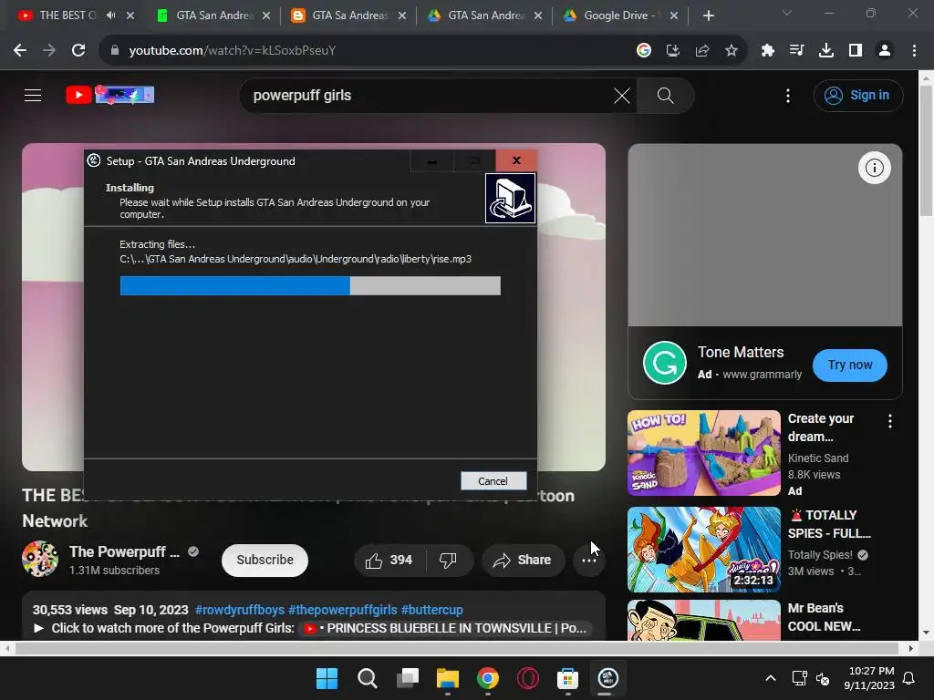This screenshot has height=700, width=934.
Task: Click install app icon in address bar
Action: 673,51
